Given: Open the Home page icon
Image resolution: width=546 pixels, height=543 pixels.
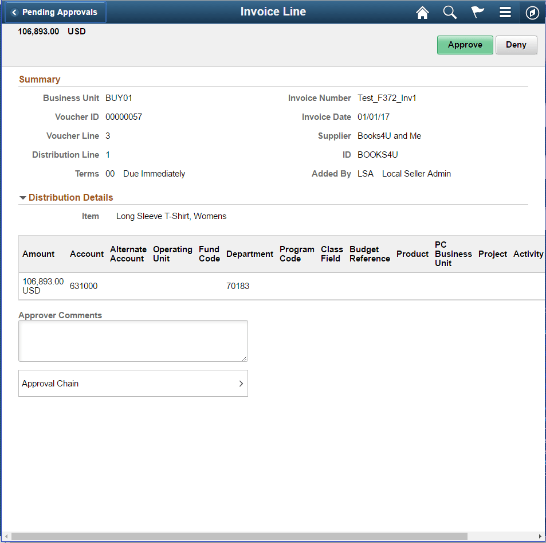Looking at the screenshot, I should coord(422,12).
